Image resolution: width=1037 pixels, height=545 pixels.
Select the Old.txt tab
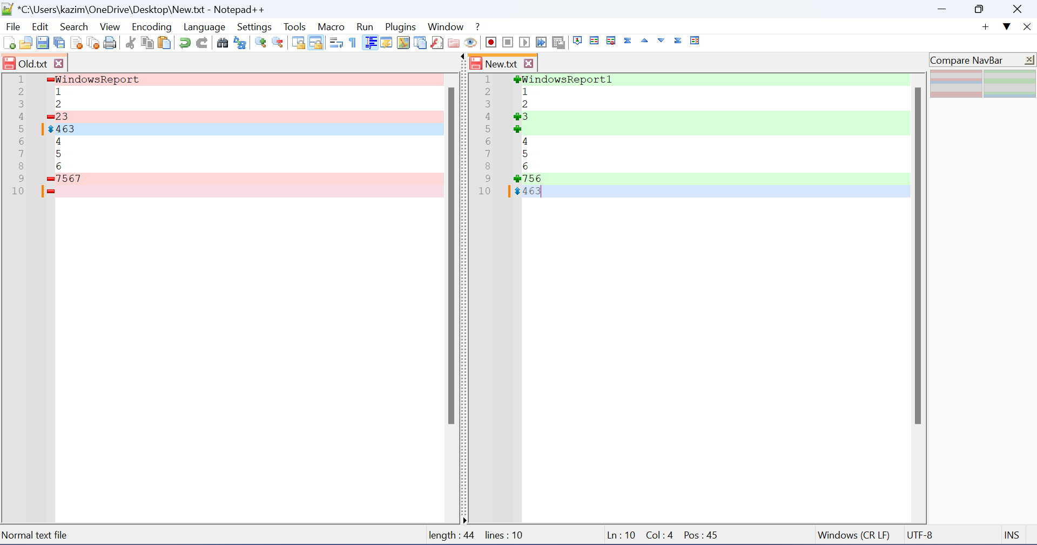coord(33,64)
